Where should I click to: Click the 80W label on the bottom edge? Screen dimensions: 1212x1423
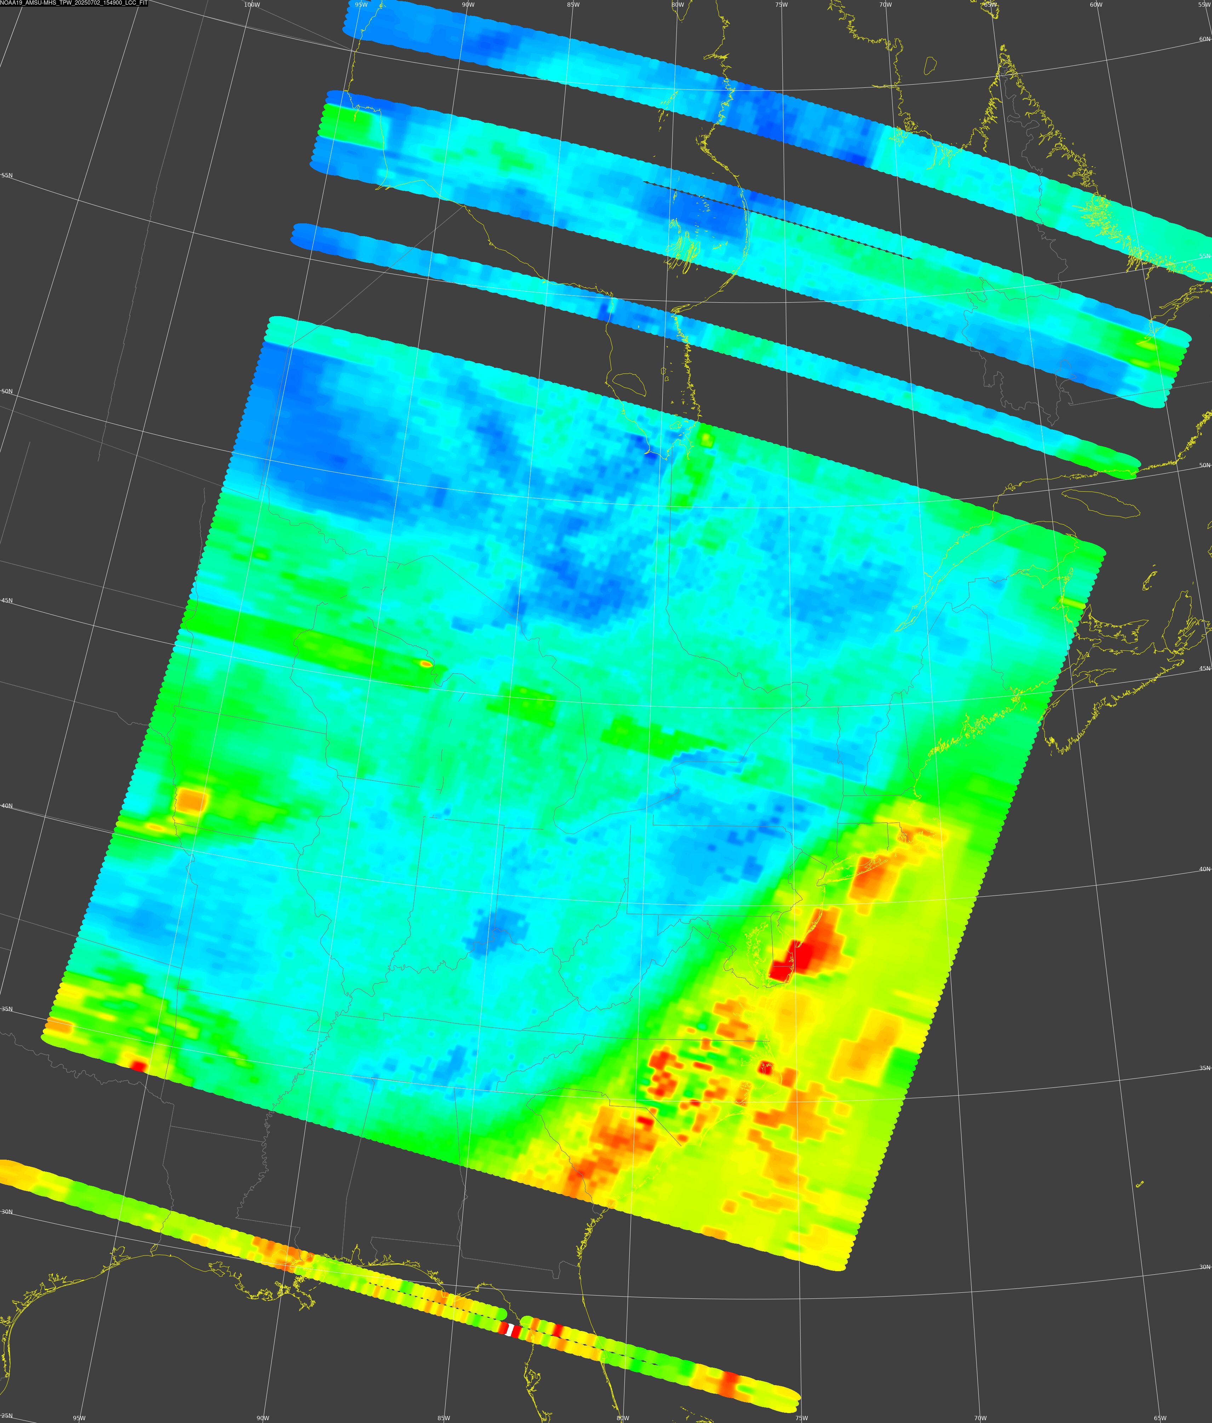pyautogui.click(x=623, y=1418)
